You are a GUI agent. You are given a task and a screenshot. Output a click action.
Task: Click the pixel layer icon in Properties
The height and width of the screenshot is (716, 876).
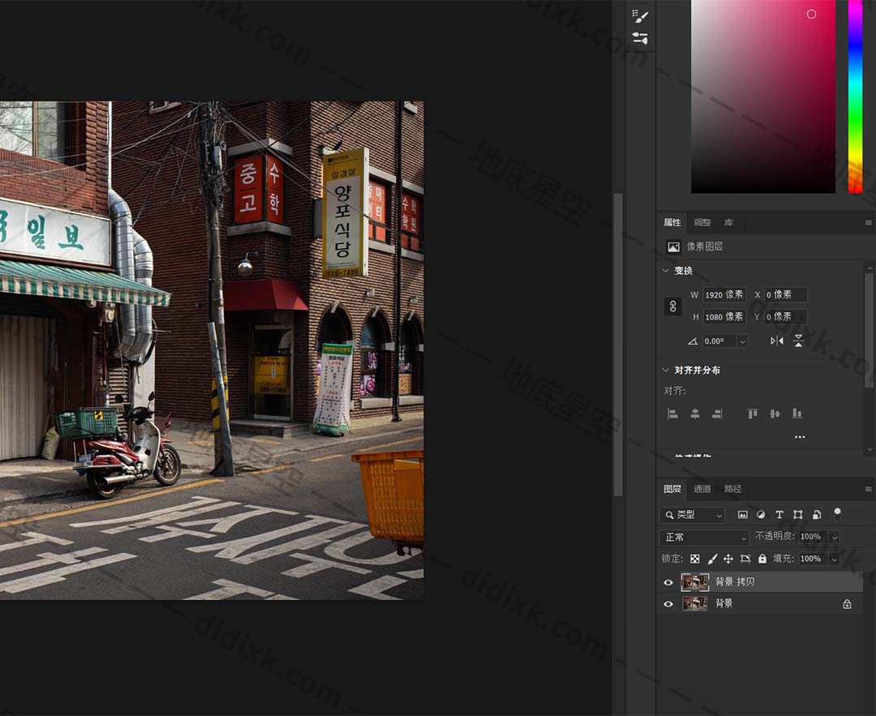tap(673, 247)
